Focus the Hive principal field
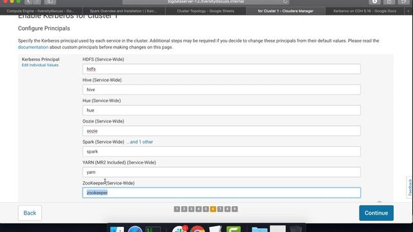The width and height of the screenshot is (413, 232). click(x=221, y=90)
